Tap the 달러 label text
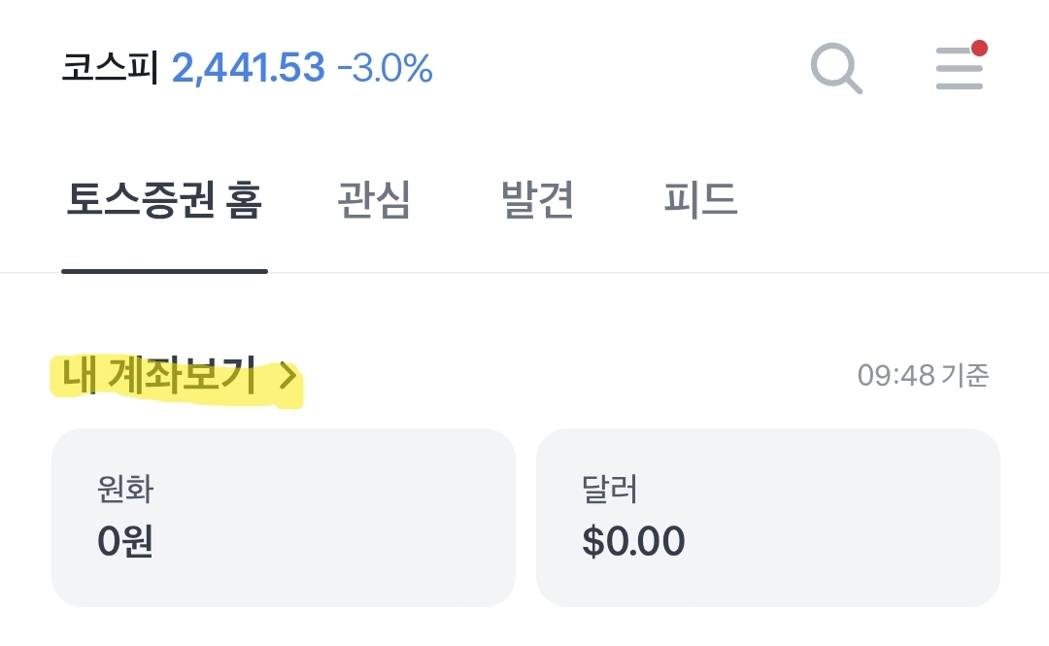 tap(609, 489)
